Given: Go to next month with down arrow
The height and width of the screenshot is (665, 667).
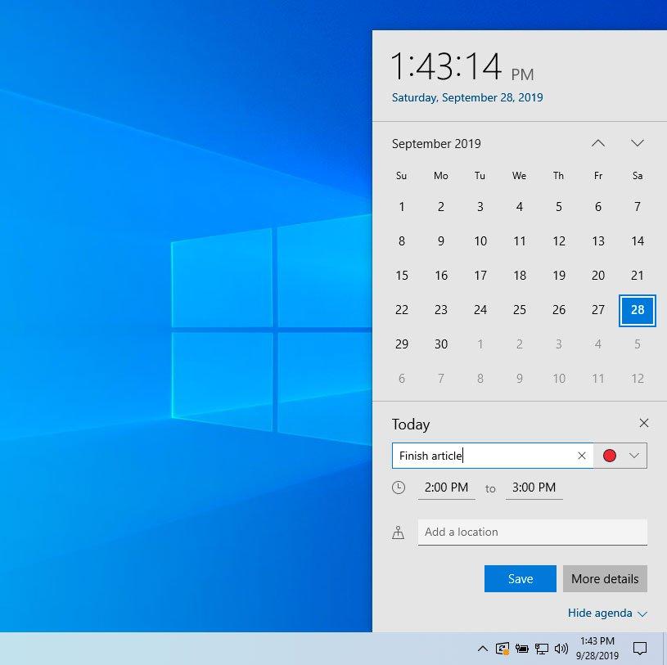Looking at the screenshot, I should pos(638,143).
